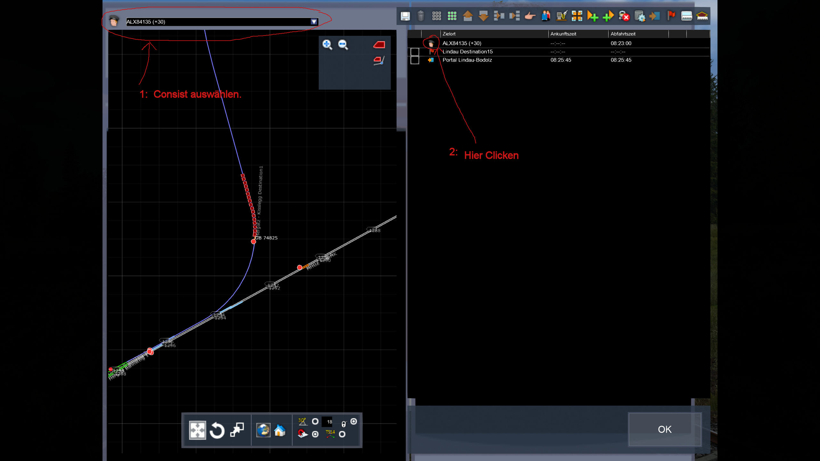
Task: Tick the Lindau Destination15 checkbox
Action: [414, 52]
